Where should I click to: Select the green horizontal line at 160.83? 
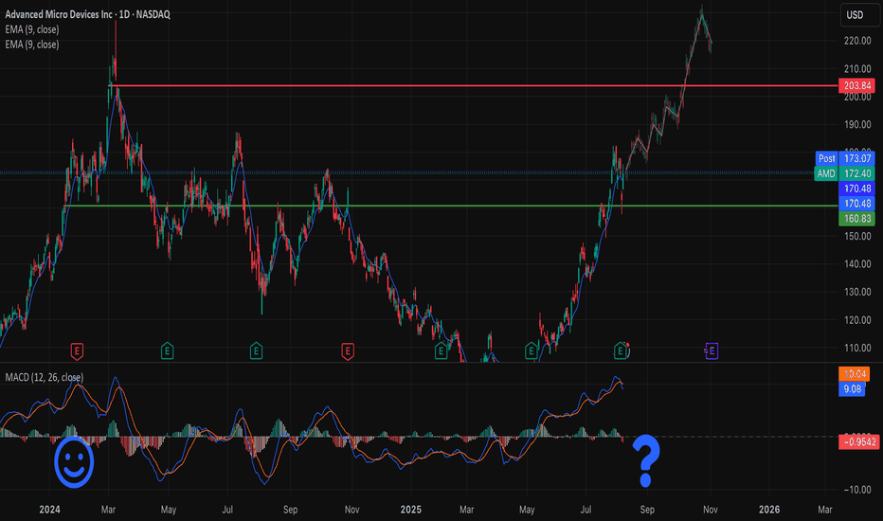click(451, 206)
